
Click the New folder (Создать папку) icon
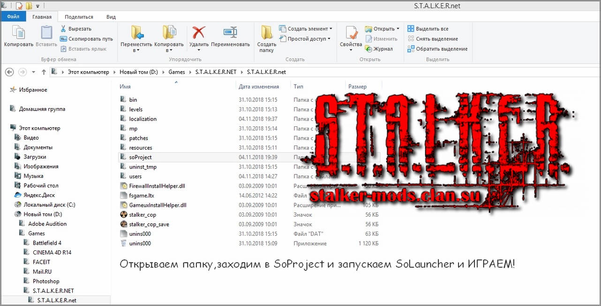pyautogui.click(x=266, y=34)
